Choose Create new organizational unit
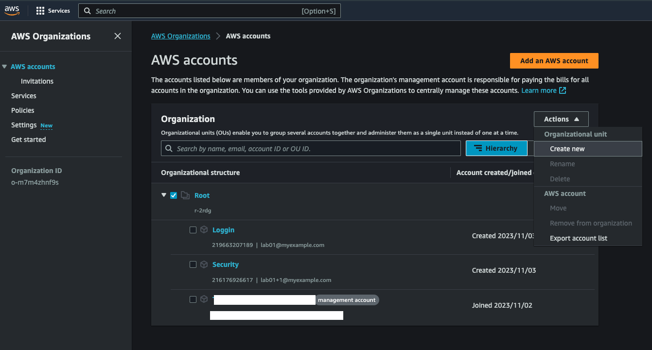Screen dimensions: 652x350 tap(567, 149)
